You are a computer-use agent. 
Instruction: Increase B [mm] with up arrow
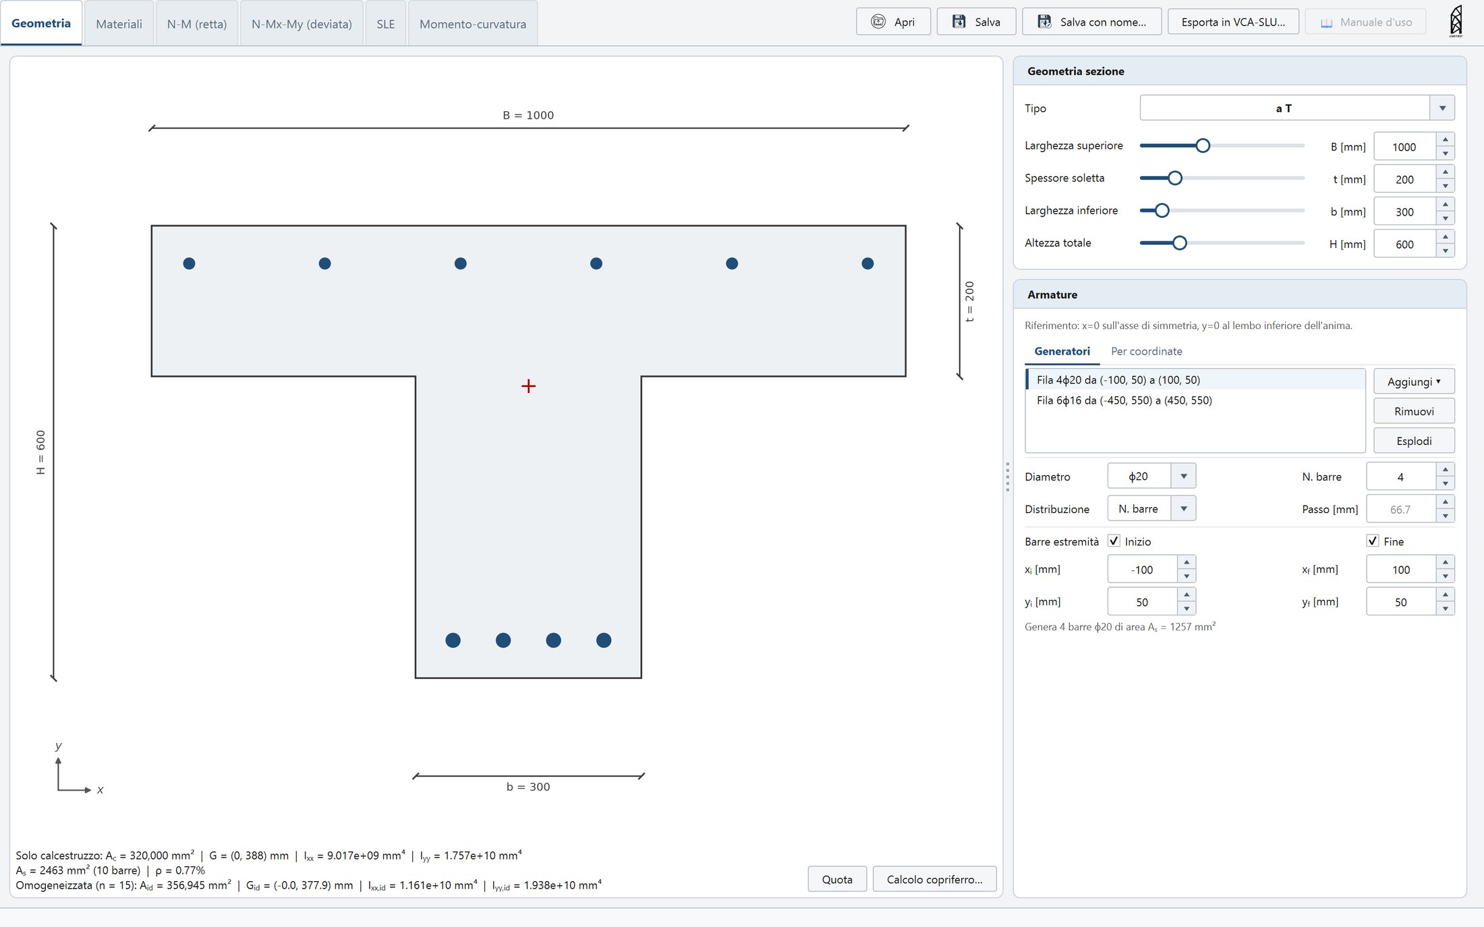tap(1445, 140)
